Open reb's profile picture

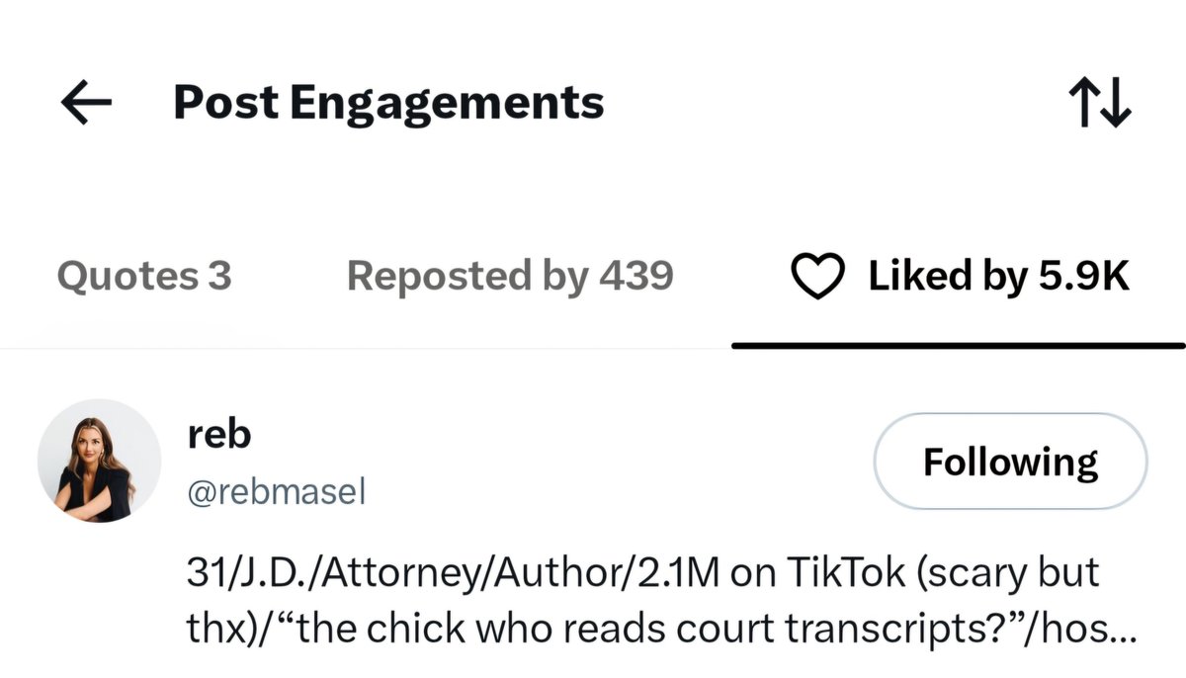click(99, 461)
